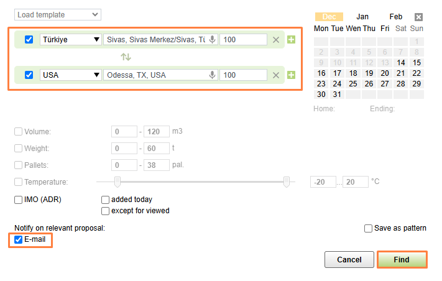Click microphone icon in Sivas location field
The image size is (442, 281).
[x=212, y=40]
